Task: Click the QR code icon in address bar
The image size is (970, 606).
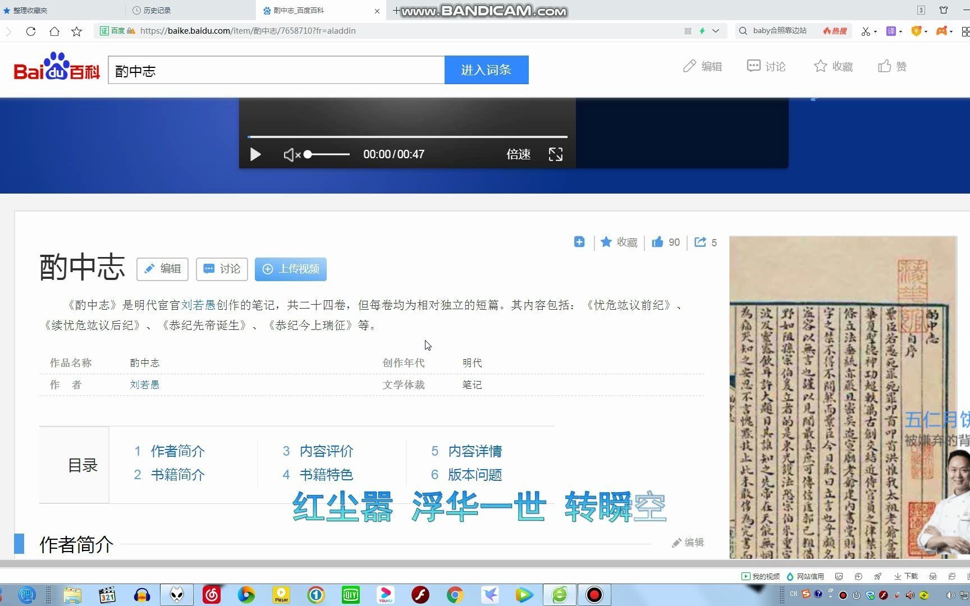Action: tap(688, 31)
